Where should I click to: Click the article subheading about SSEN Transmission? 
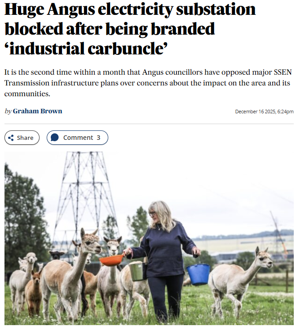[x=148, y=83]
